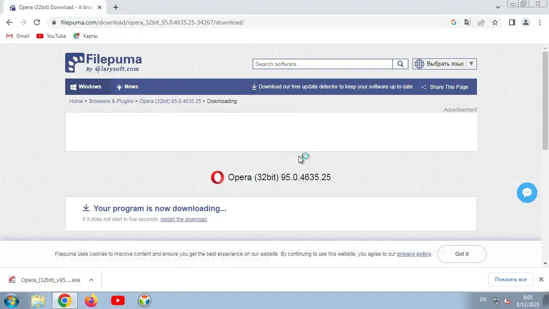Reload the Filepuma page
The height and width of the screenshot is (309, 549).
(x=37, y=22)
